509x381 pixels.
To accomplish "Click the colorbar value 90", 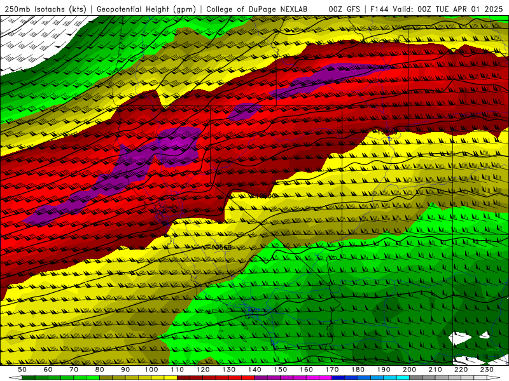I will click(125, 370).
